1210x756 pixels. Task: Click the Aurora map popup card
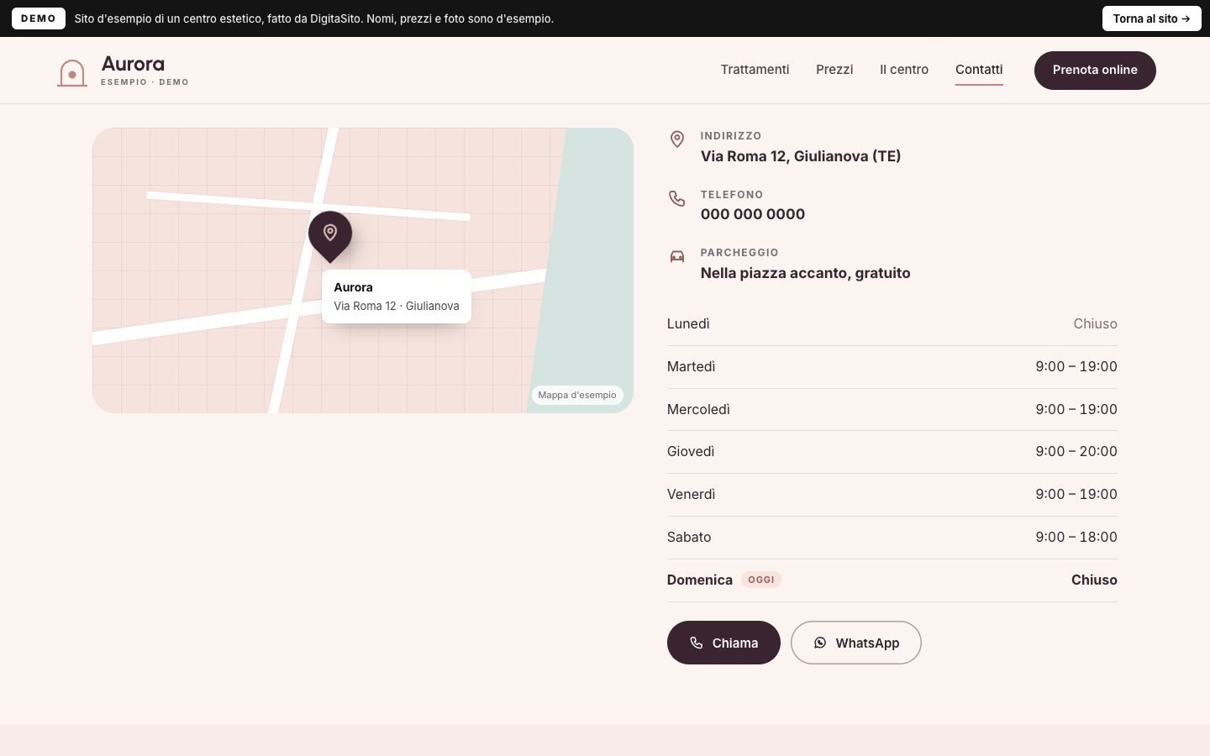click(x=397, y=297)
